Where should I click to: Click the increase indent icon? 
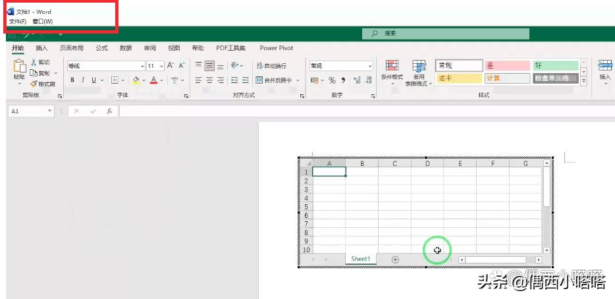coord(244,80)
